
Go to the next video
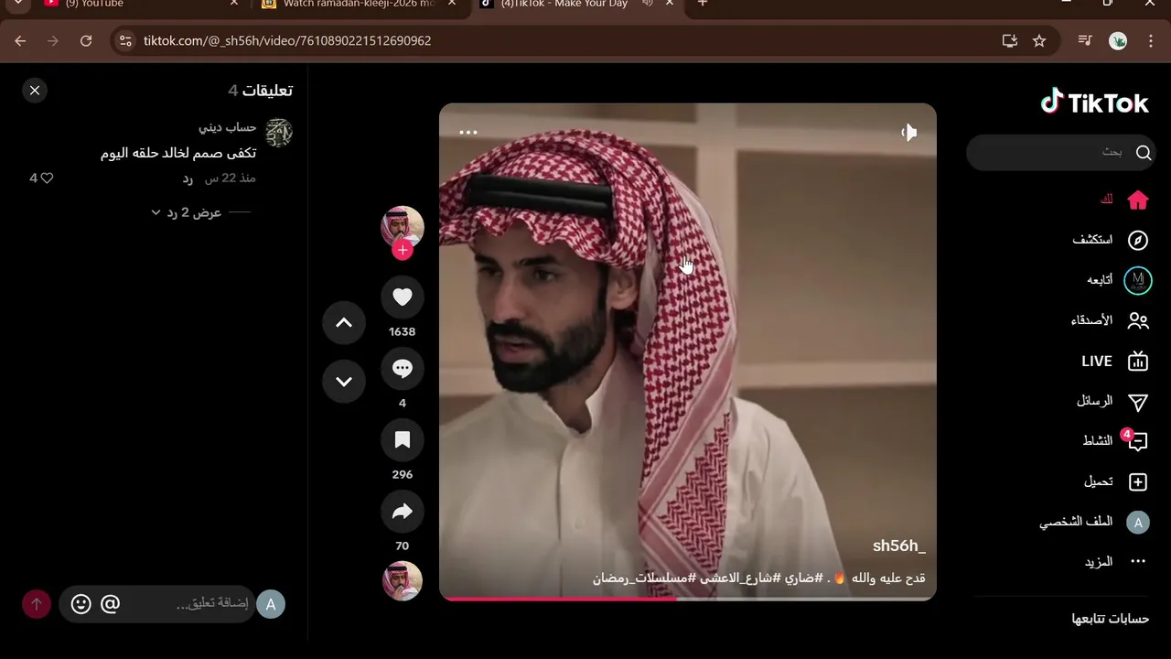pyautogui.click(x=344, y=381)
